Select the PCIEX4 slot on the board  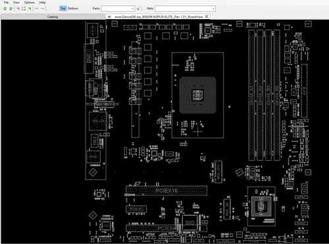[x=166, y=228]
